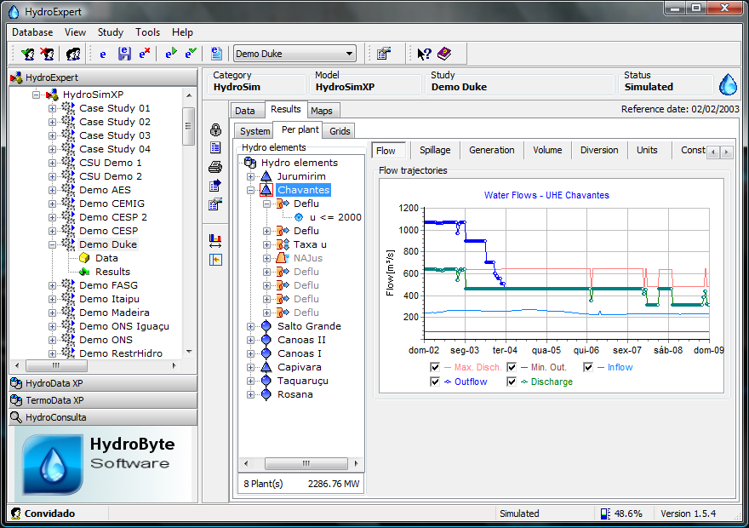Open the HydroData XP panel
The image size is (749, 528).
103,383
